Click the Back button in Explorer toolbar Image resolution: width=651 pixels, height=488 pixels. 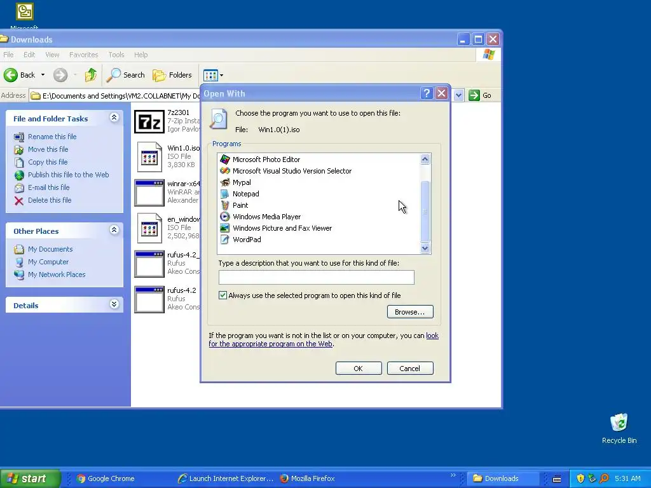(20, 75)
